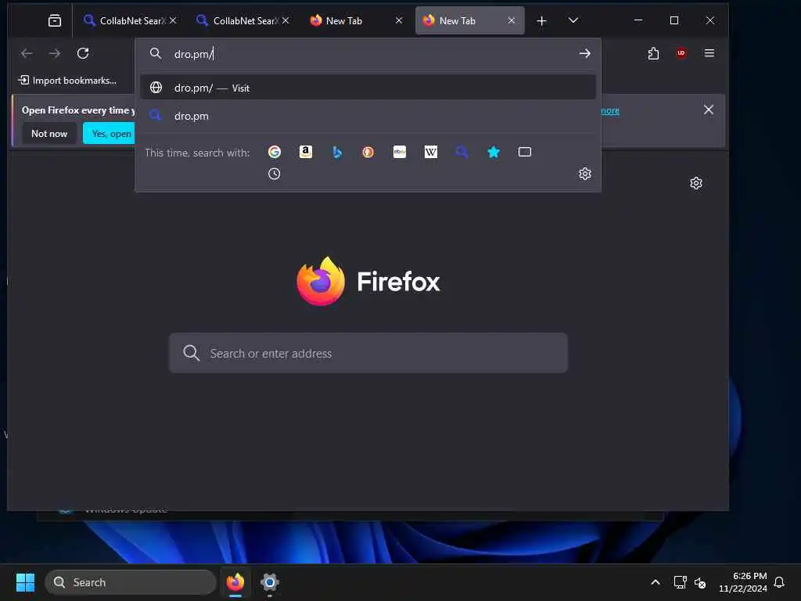Viewport: 801px width, 601px height.
Task: Open a new tab with plus button
Action: pyautogui.click(x=541, y=20)
